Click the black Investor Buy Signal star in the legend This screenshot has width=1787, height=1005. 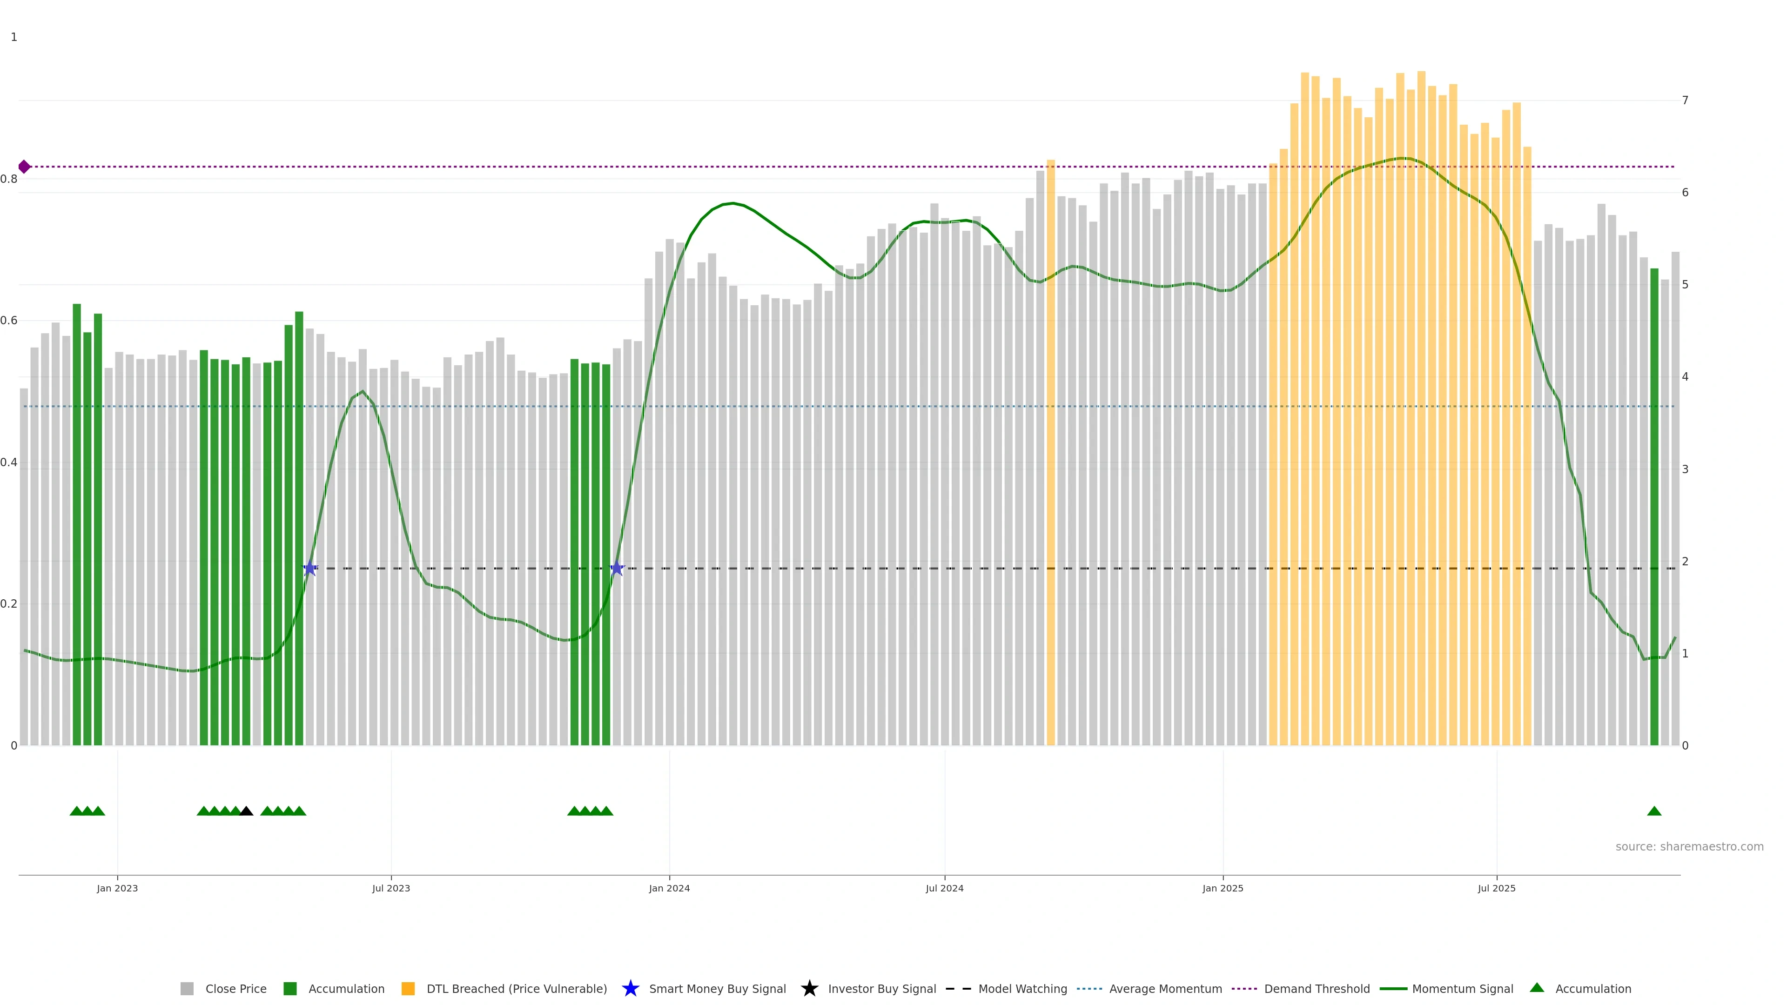809,988
